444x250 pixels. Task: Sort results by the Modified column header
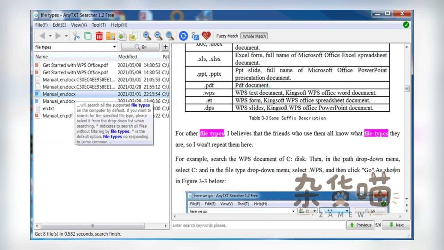(x=139, y=57)
